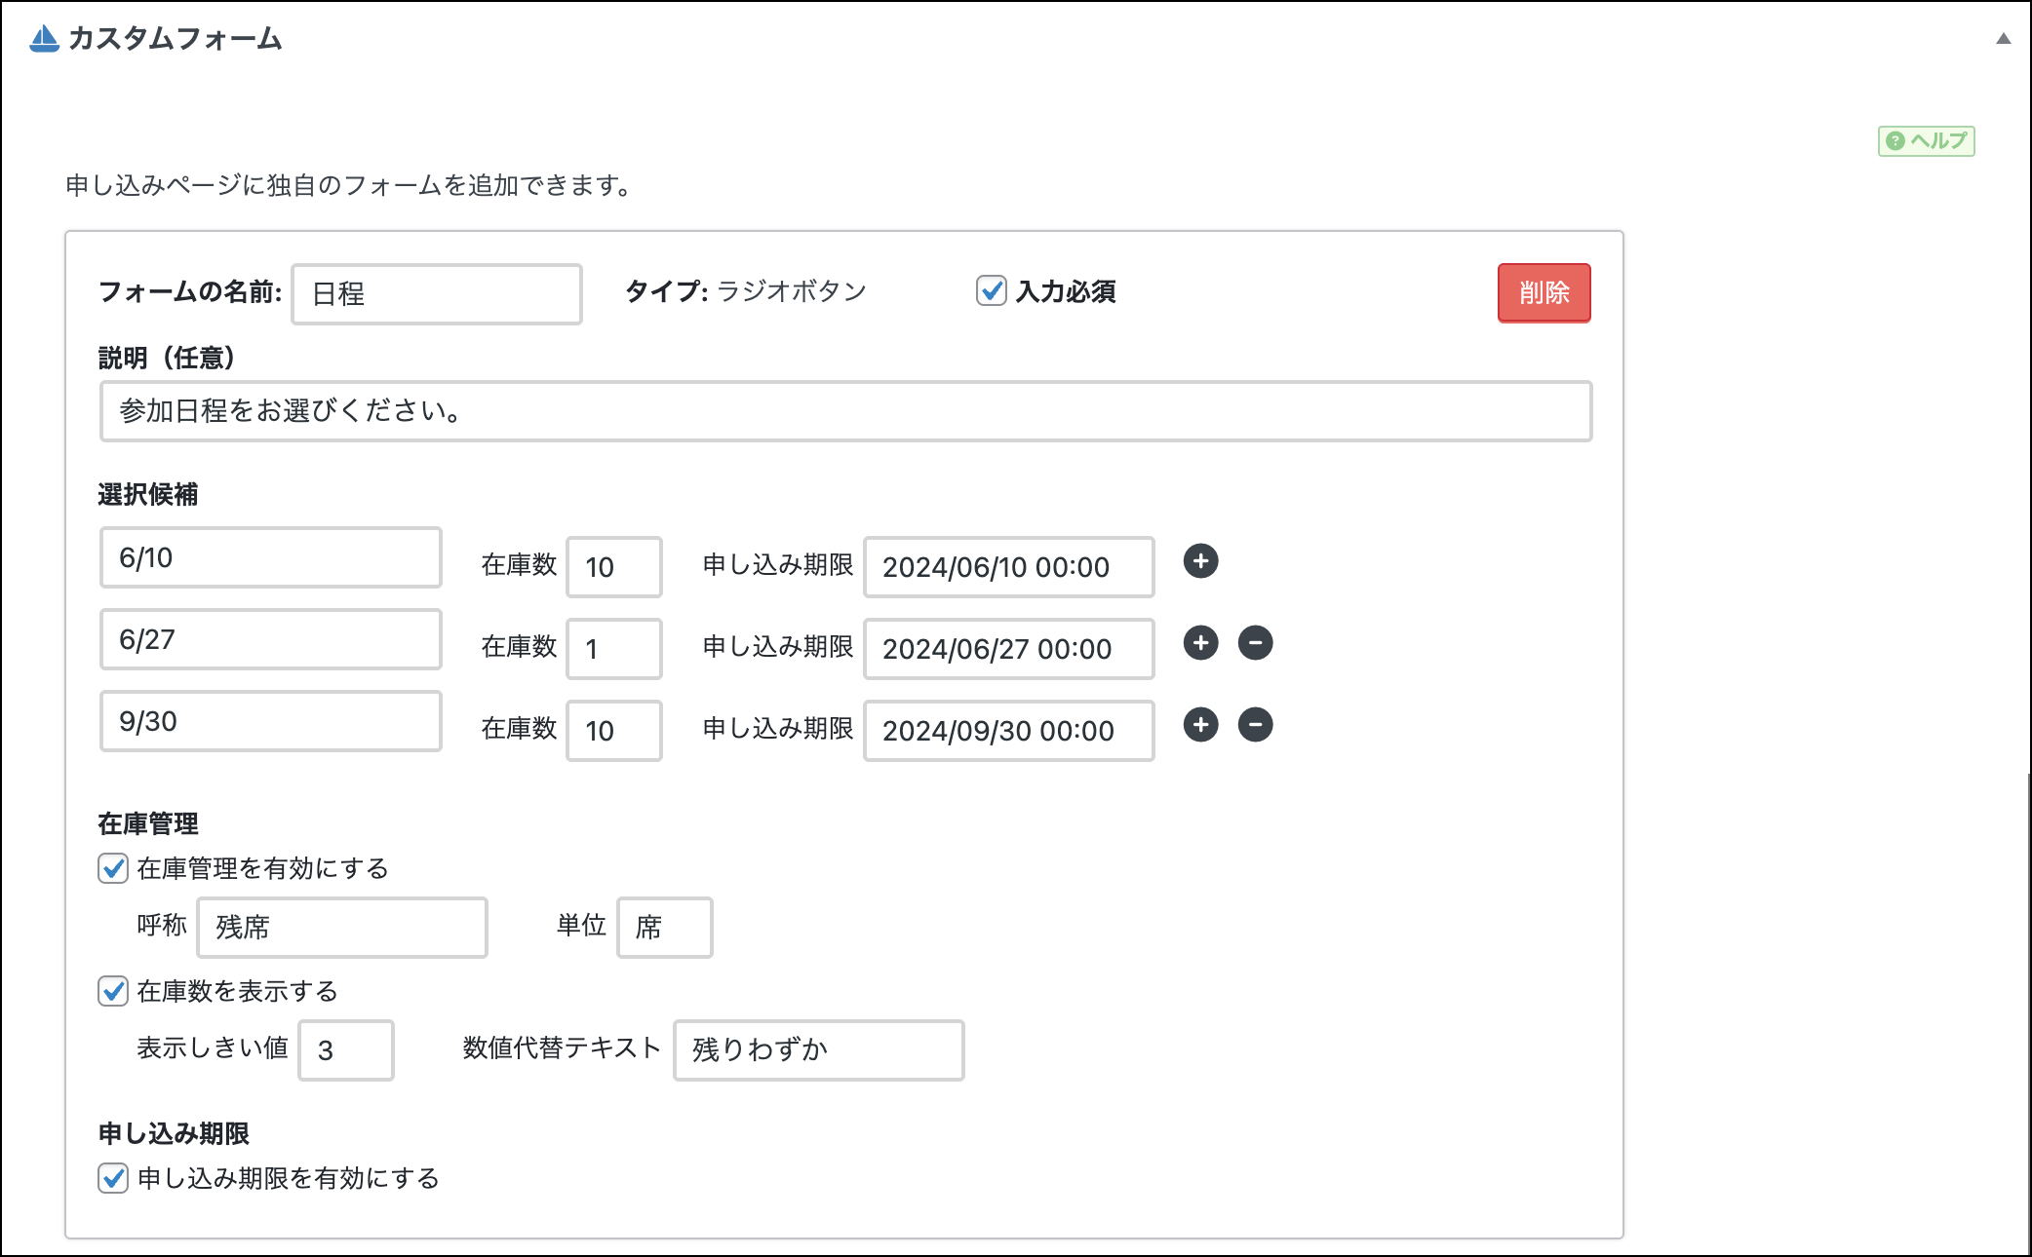
Task: Add a row after the 6/10 option
Action: pyautogui.click(x=1200, y=561)
